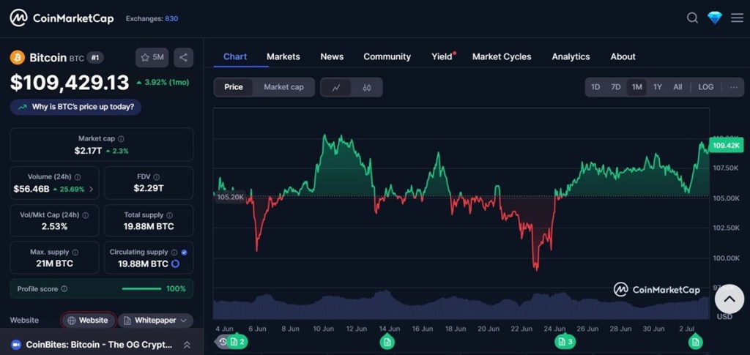Click the 105.20K baseline price label
The width and height of the screenshot is (750, 355).
[x=231, y=197]
